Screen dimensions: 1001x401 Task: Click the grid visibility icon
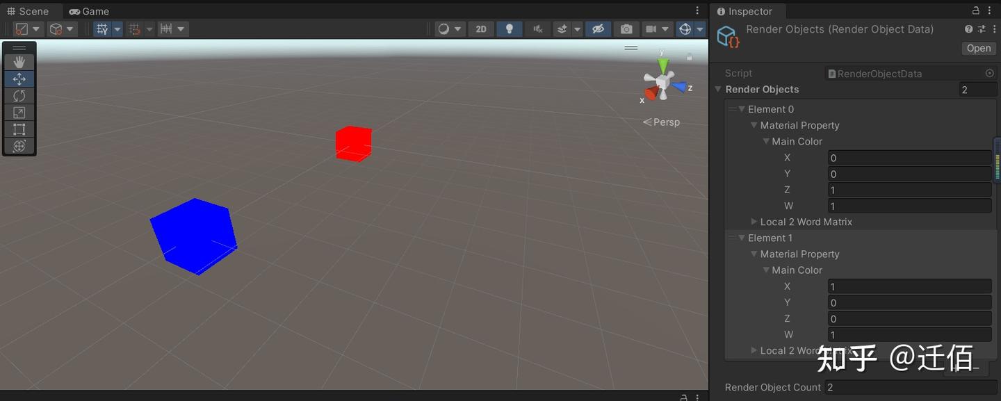101,28
